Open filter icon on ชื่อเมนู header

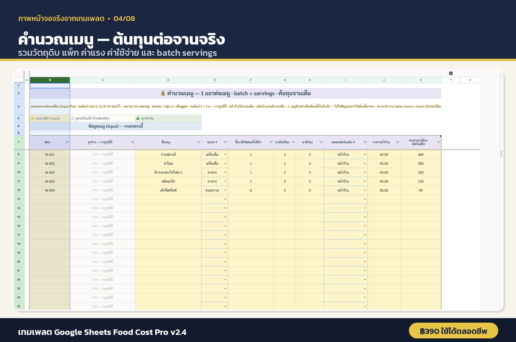coord(199,142)
